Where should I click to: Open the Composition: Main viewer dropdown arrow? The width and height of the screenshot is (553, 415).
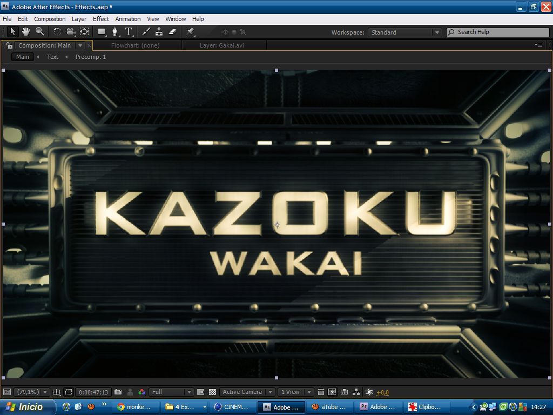click(x=80, y=45)
